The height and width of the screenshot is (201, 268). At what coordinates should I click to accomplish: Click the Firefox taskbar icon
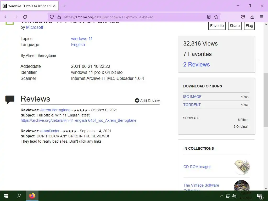coord(32,196)
